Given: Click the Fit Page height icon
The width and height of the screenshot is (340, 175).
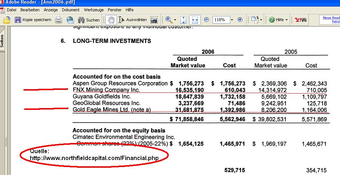Looking at the screenshot, I should pyautogui.click(x=183, y=20).
